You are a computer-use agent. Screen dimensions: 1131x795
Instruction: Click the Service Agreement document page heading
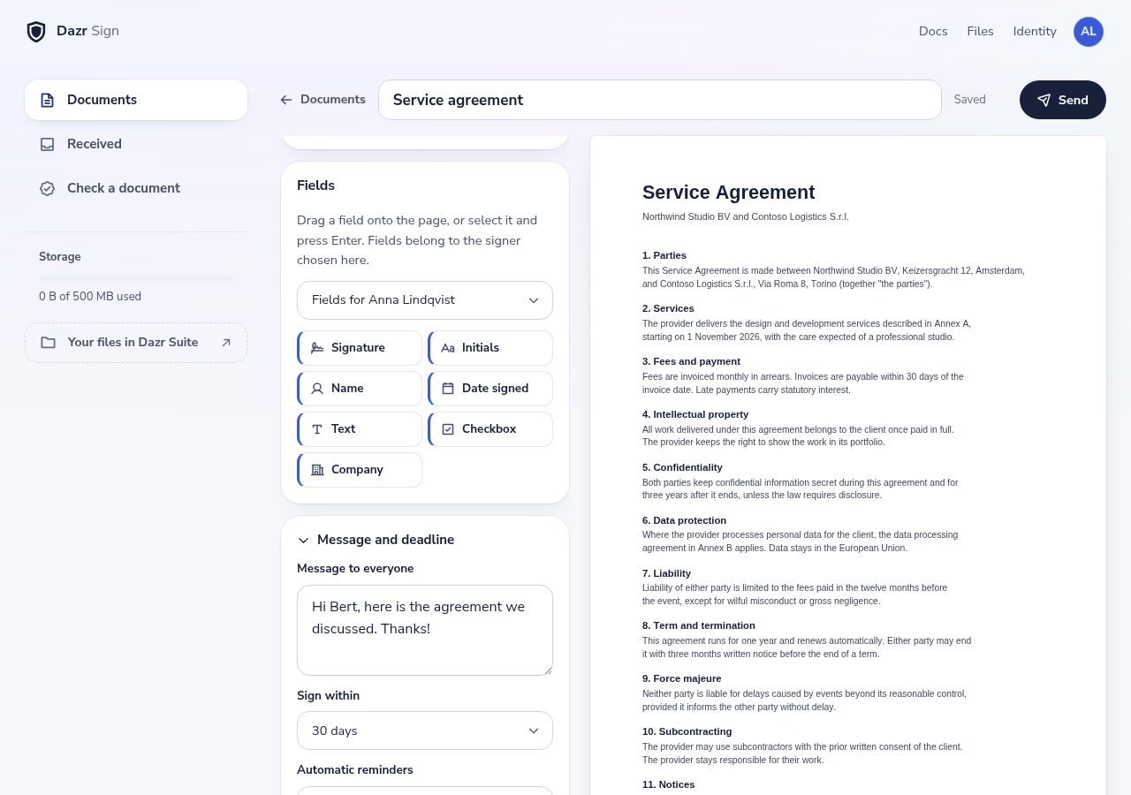coord(729,193)
